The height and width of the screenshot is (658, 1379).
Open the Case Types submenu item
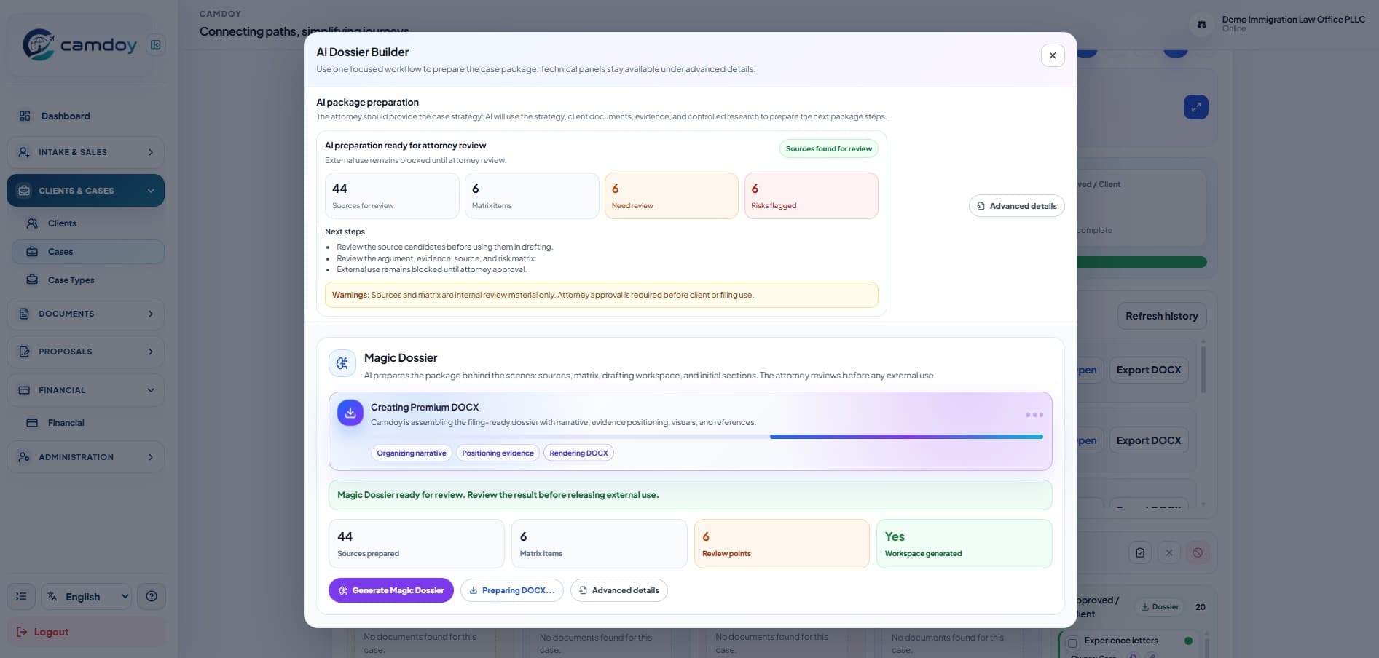click(88, 280)
